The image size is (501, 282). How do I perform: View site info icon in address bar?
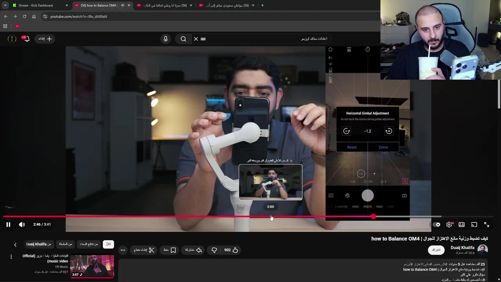45,16
